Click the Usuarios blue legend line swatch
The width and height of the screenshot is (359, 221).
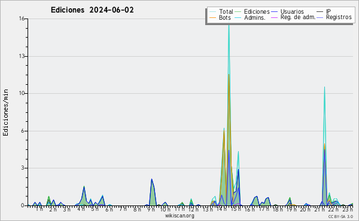pyautogui.click(x=274, y=12)
